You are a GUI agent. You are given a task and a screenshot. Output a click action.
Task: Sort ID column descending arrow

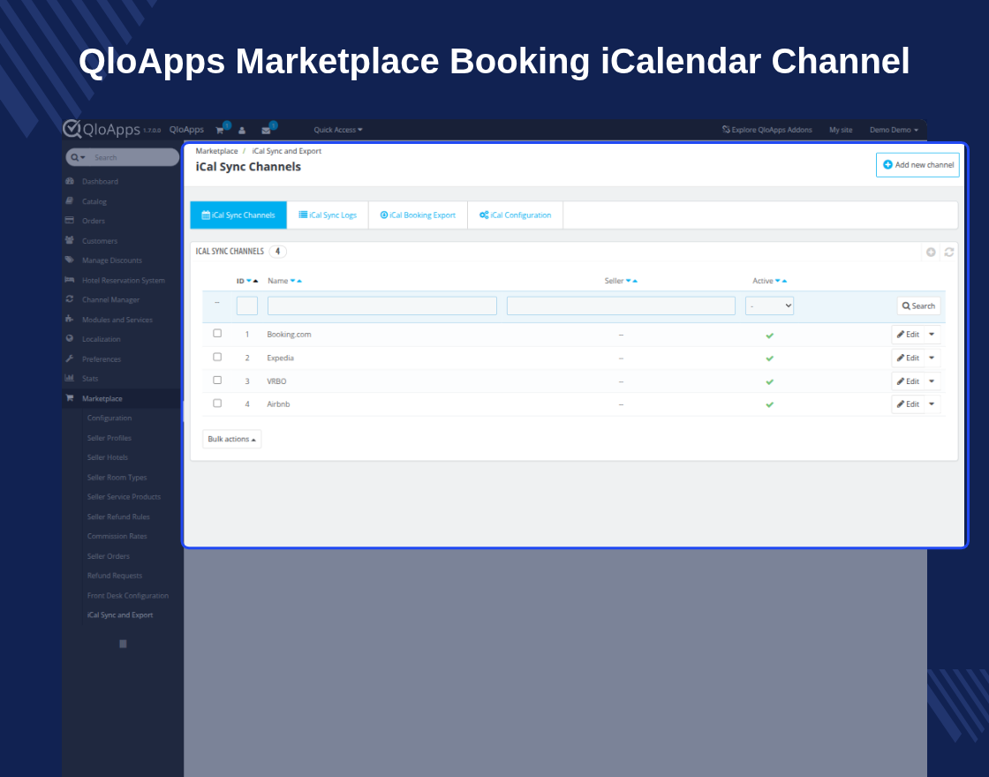(x=248, y=282)
